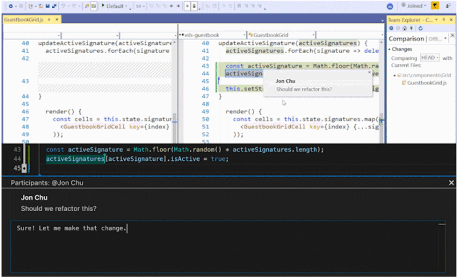Open the HEAD comparison dropdown
Viewport: 457px width, 277px height.
(x=430, y=58)
